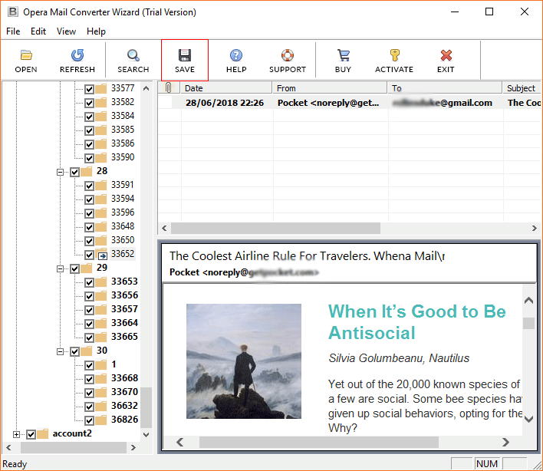
Task: Select folder 33652 in the tree
Action: [123, 254]
